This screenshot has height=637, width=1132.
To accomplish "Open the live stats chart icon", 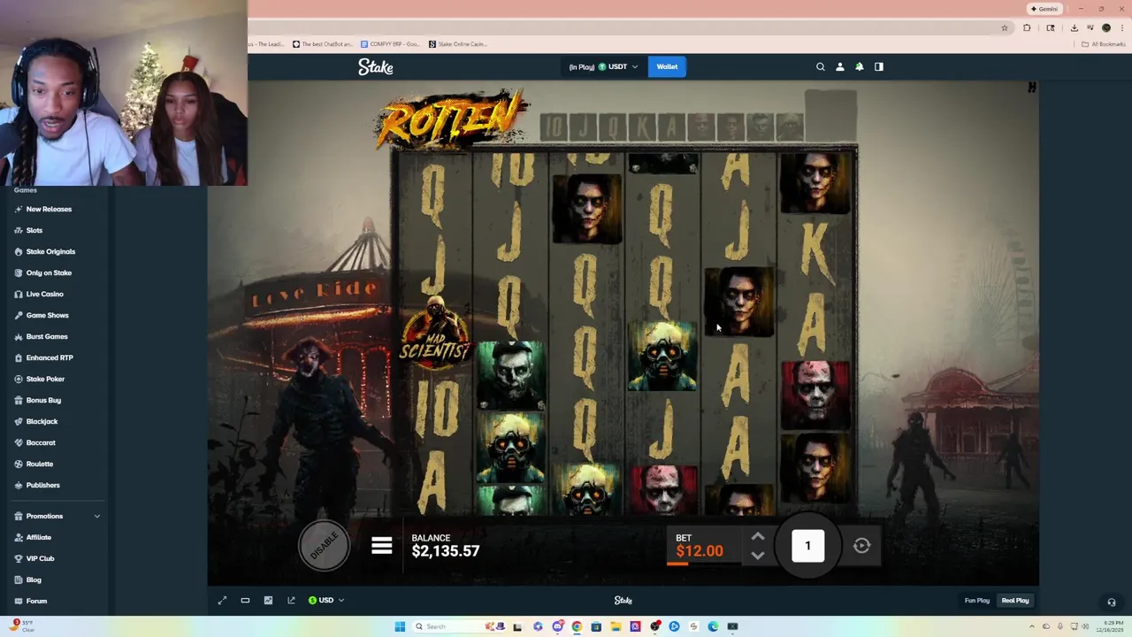I will click(268, 601).
